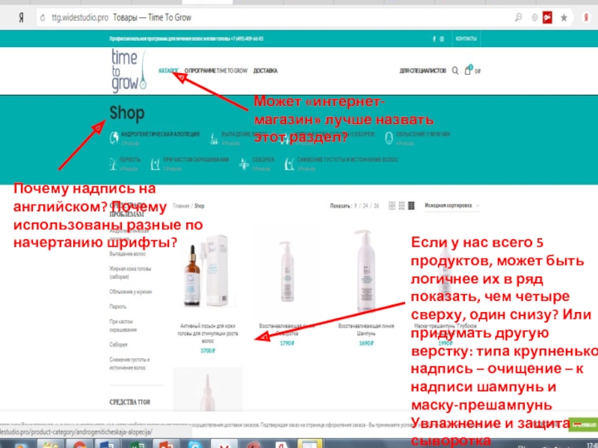Select sidebar filter Облысение у мужчин
This screenshot has width=598, height=448.
[x=130, y=292]
